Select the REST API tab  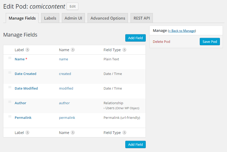pyautogui.click(x=142, y=18)
